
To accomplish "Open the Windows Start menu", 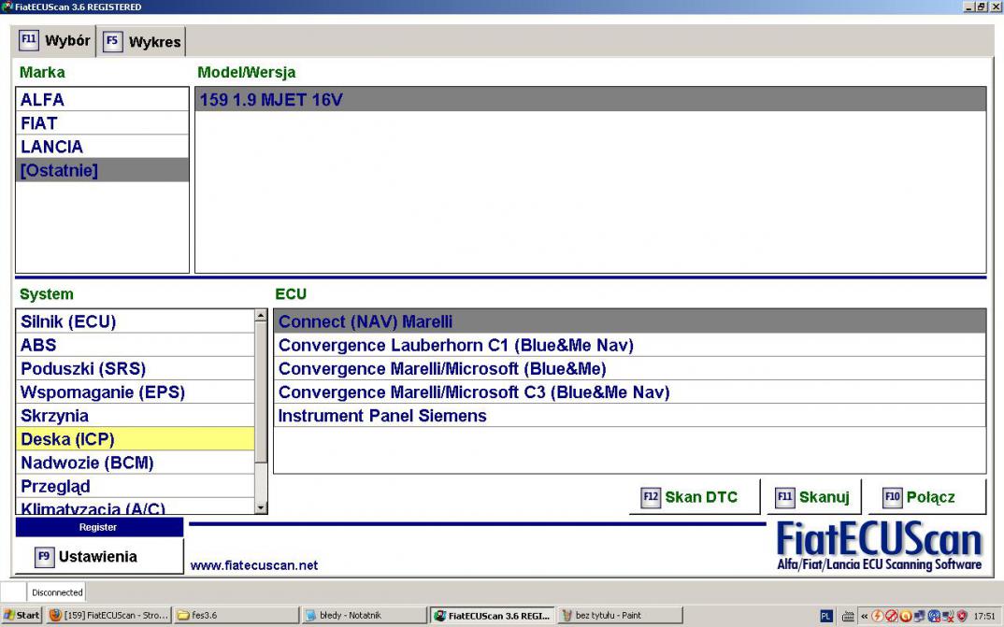I will [x=22, y=616].
